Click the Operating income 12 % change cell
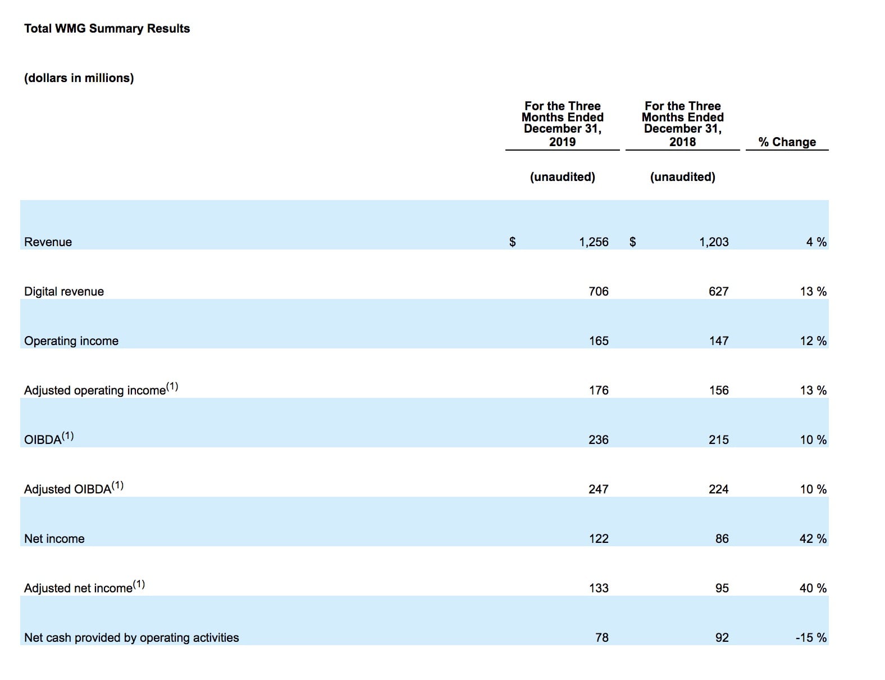 (813, 341)
